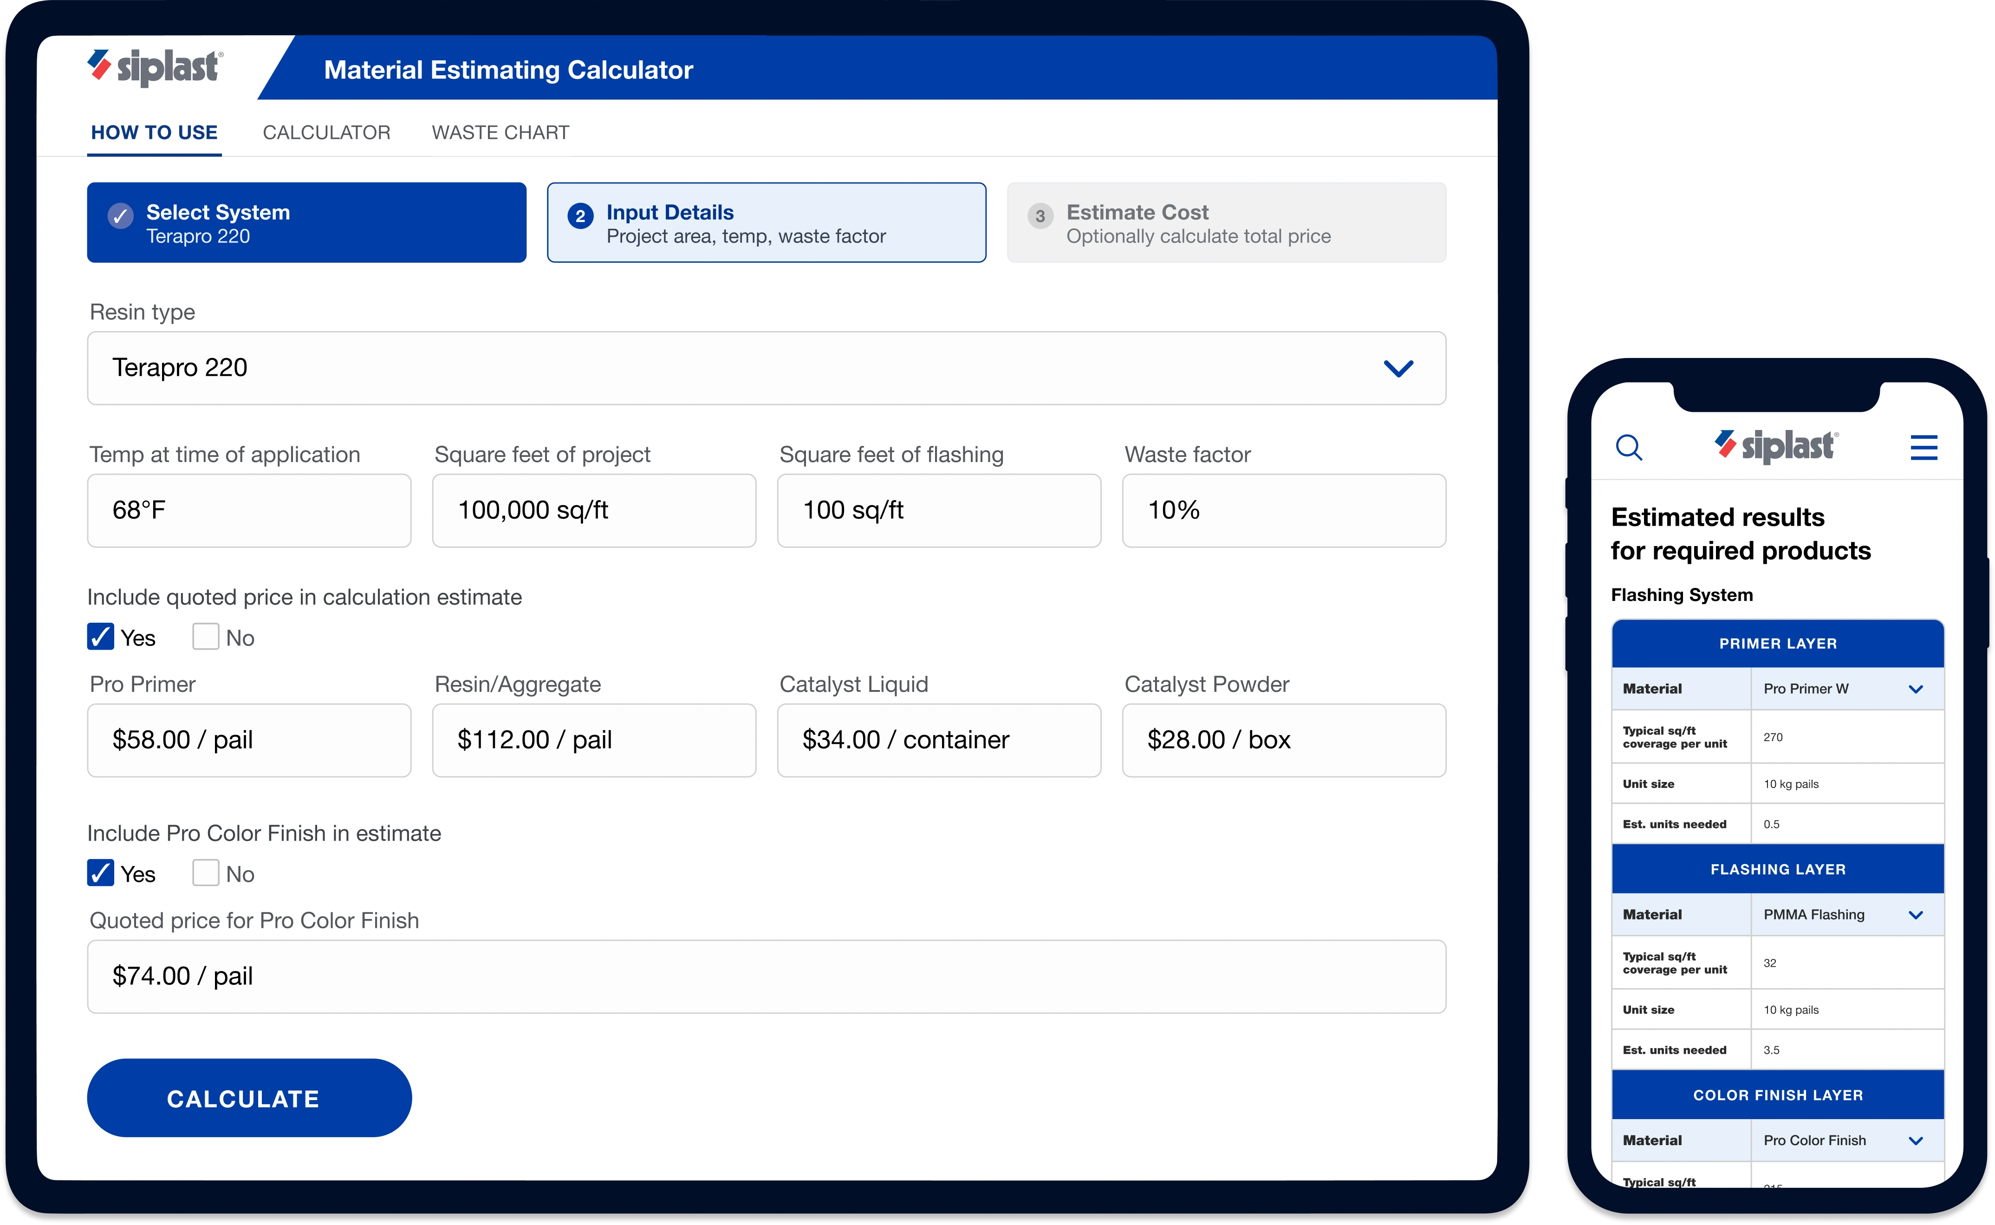Open the hamburger menu on the phone
The image size is (1995, 1225).
pyautogui.click(x=1924, y=447)
